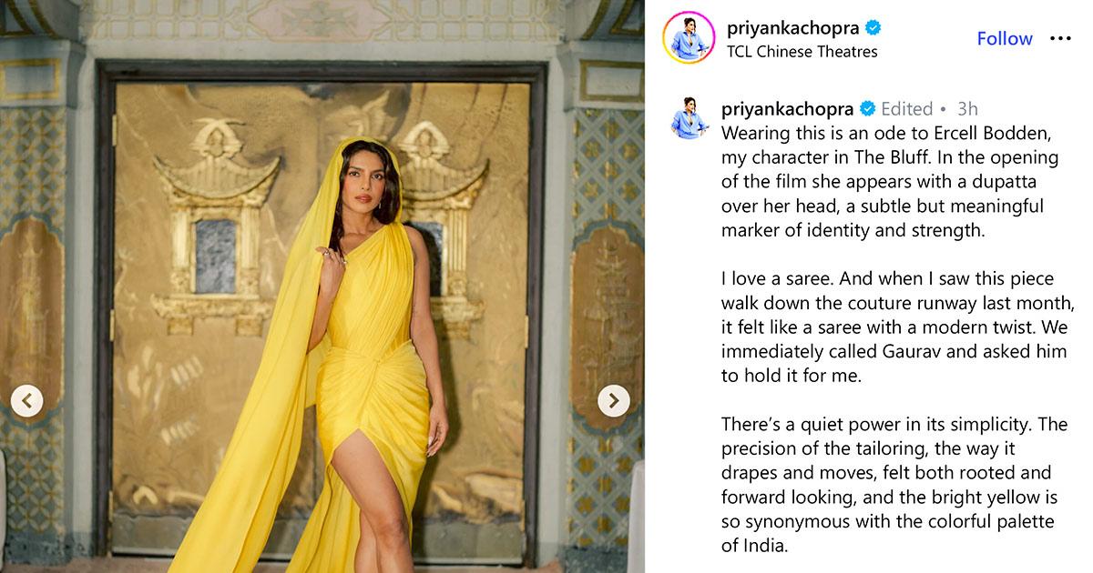Visit priyankachopra profile from the header username

[792, 27]
